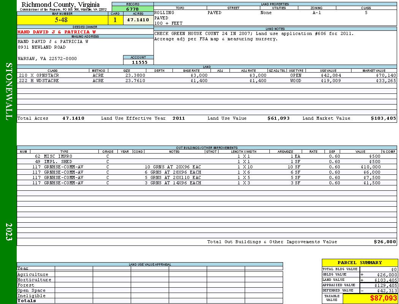The height and width of the screenshot is (304, 399).
Task: Click the acres value 47.1410 in the header
Action: (138, 20)
